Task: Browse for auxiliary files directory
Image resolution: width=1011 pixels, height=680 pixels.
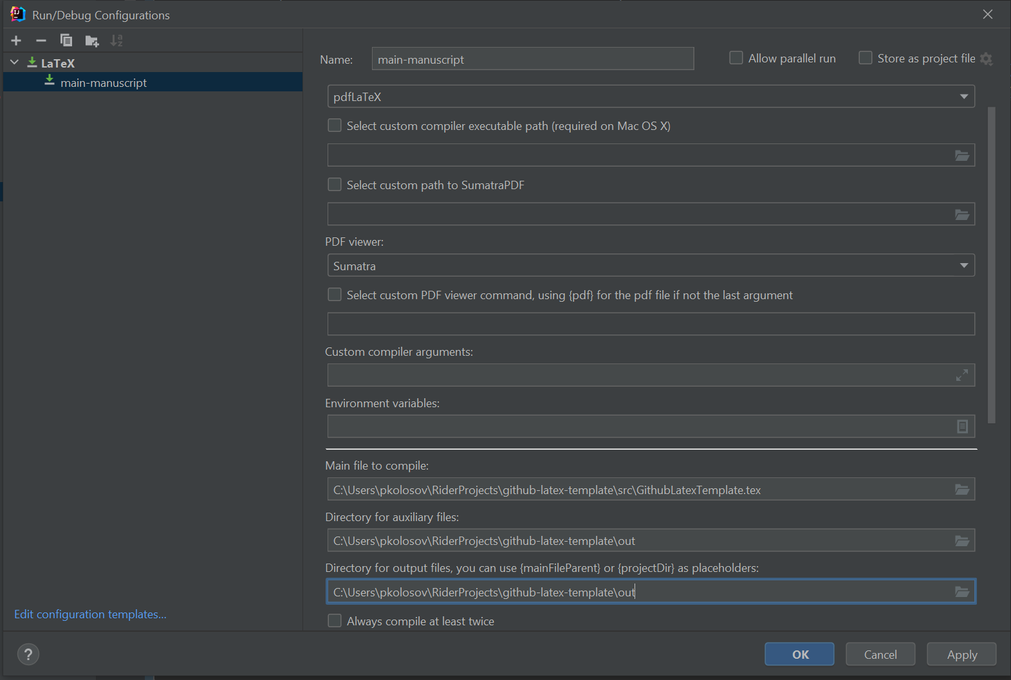Action: pos(962,541)
